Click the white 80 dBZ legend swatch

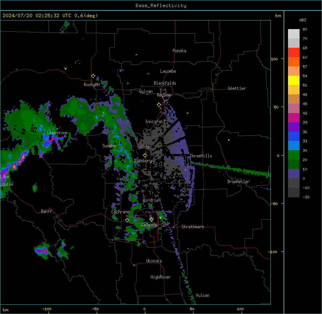coord(294,34)
